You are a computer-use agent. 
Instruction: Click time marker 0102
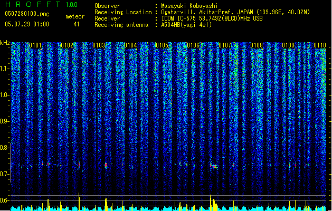(x=67, y=45)
